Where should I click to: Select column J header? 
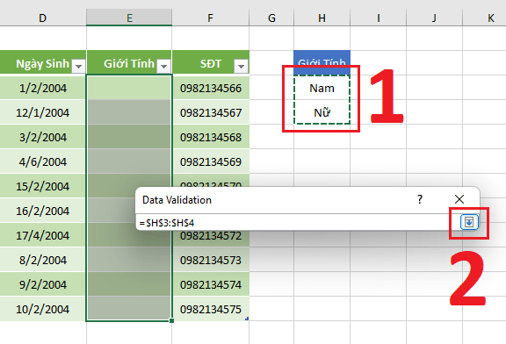pyautogui.click(x=434, y=18)
